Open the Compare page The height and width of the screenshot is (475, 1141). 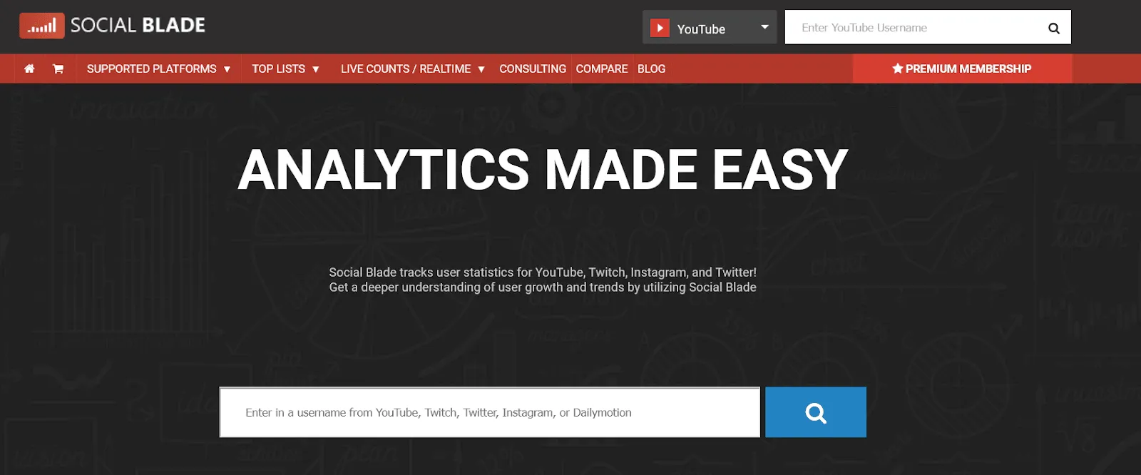click(x=602, y=68)
